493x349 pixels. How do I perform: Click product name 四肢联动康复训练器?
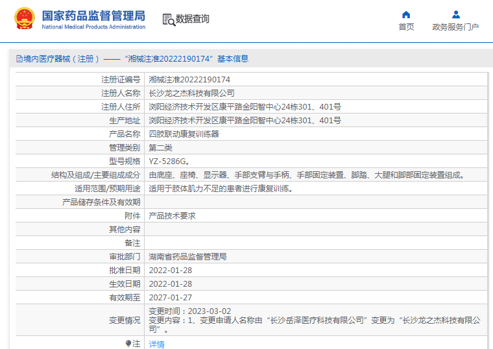click(x=184, y=134)
